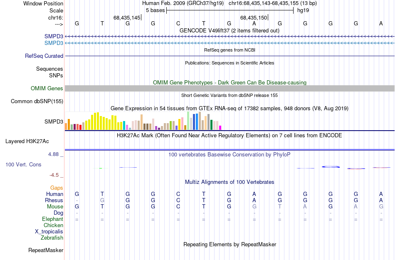The height and width of the screenshot is (260, 395).
Task: Open '100 vertebrates Basewise Conservation by PhyloP' title
Action: click(x=229, y=154)
